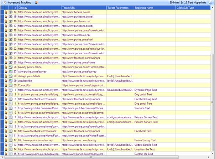The width and height of the screenshot is (215, 159).
Task: Sort by the Display column header
Action: pyautogui.click(x=40, y=8)
